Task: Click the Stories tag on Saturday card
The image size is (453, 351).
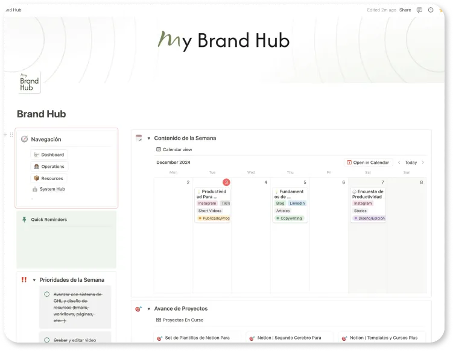Action: point(360,211)
